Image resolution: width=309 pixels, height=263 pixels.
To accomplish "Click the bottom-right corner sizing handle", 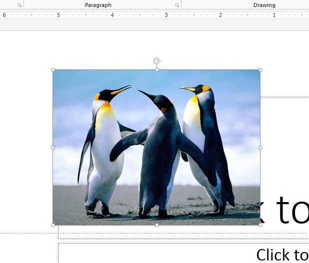I will coord(260,225).
